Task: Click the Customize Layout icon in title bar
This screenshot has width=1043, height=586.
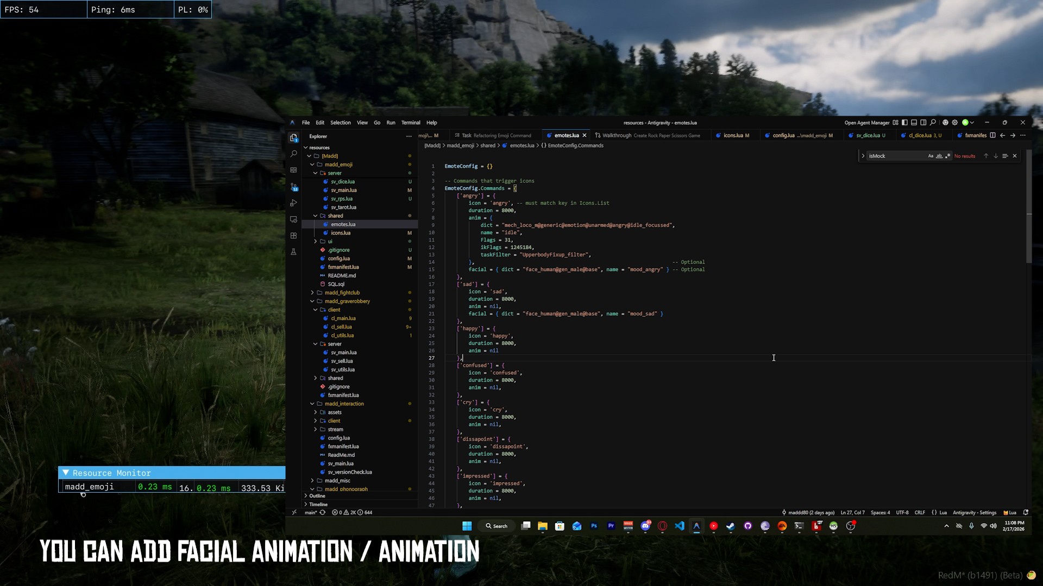Action: click(x=896, y=123)
